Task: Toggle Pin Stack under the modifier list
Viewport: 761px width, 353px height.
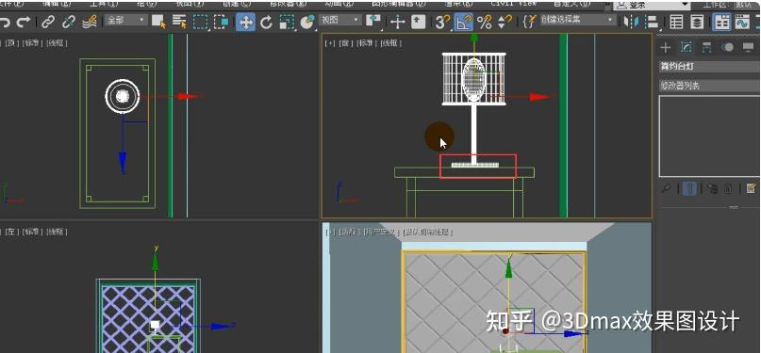Action: point(666,188)
